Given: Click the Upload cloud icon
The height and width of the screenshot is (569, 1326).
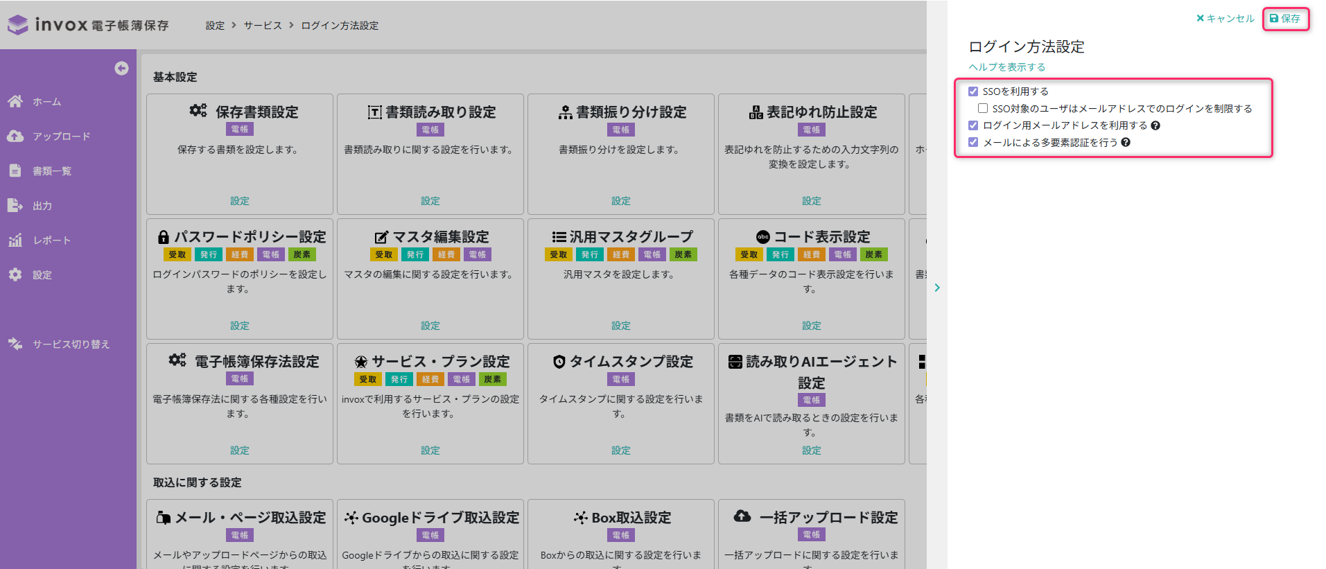Looking at the screenshot, I should [15, 136].
